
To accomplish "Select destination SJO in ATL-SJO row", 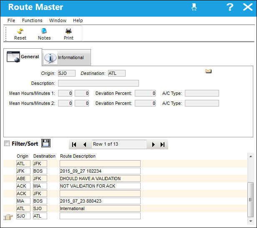I will pyautogui.click(x=40, y=208).
